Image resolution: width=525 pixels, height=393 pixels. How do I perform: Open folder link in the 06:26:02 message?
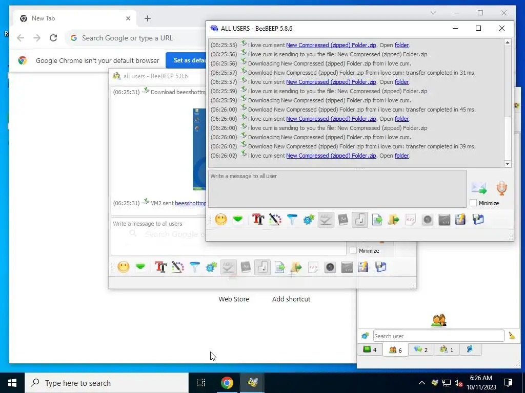tap(401, 156)
